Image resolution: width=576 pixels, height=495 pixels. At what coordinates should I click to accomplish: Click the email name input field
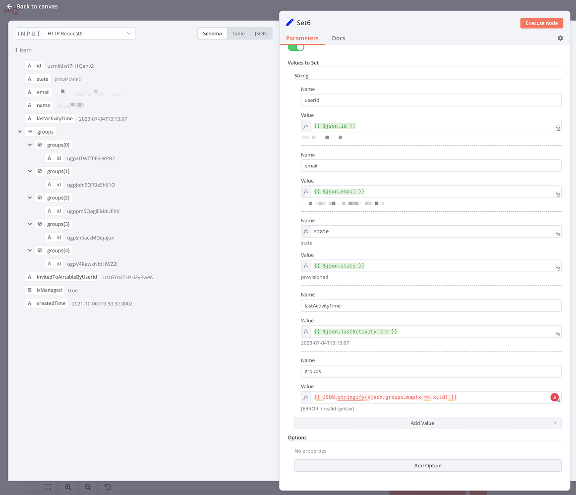pyautogui.click(x=431, y=166)
